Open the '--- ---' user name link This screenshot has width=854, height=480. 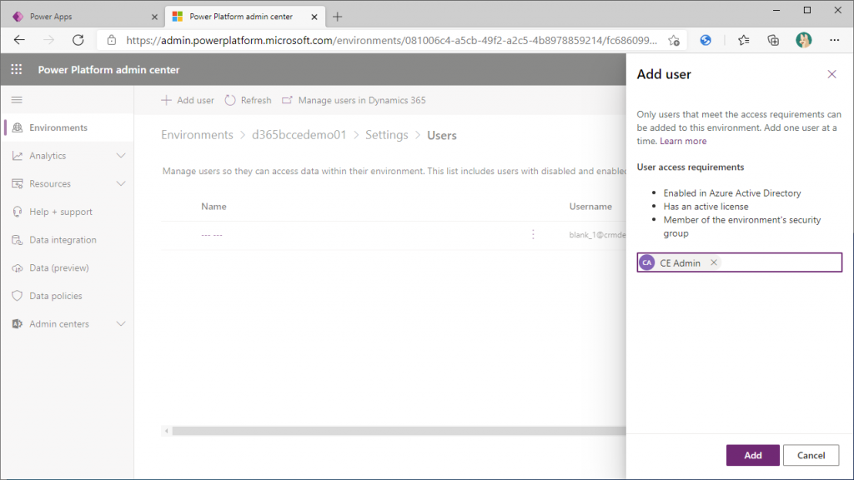coord(212,234)
